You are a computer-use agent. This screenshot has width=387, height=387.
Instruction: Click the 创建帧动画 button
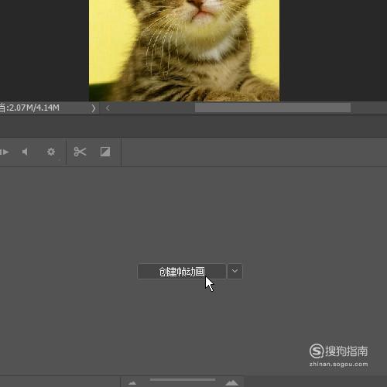click(182, 271)
